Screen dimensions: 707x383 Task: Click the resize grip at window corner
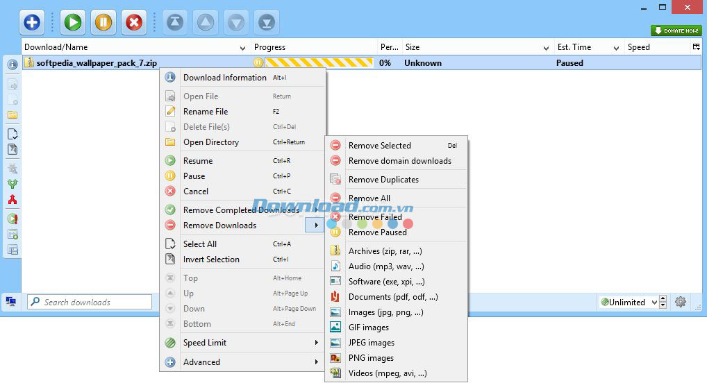[698, 307]
